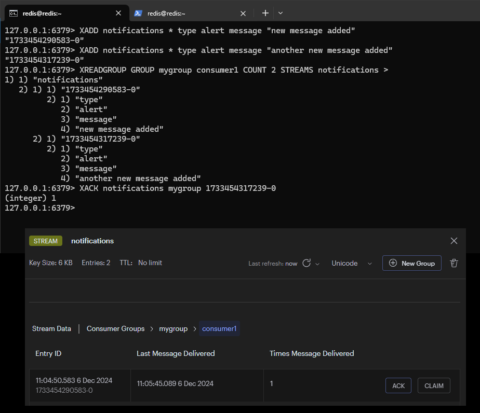
Task: Refresh the notifications stream data
Action: coord(306,263)
